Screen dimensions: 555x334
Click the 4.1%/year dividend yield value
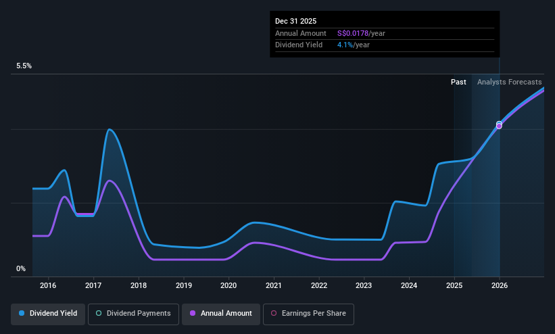[354, 45]
